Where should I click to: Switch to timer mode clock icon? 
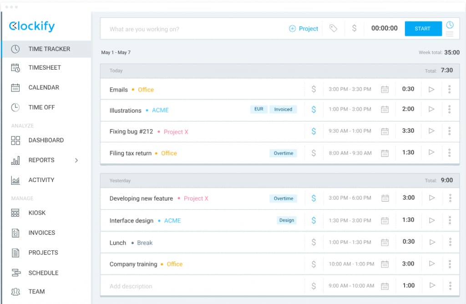point(450,25)
